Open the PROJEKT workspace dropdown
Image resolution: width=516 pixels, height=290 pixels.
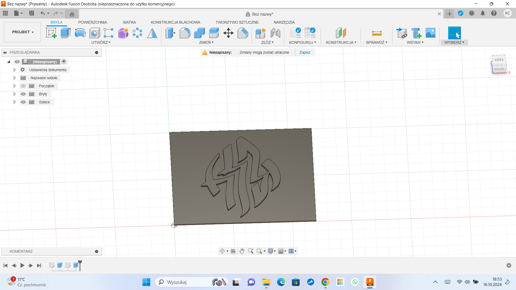coord(23,32)
